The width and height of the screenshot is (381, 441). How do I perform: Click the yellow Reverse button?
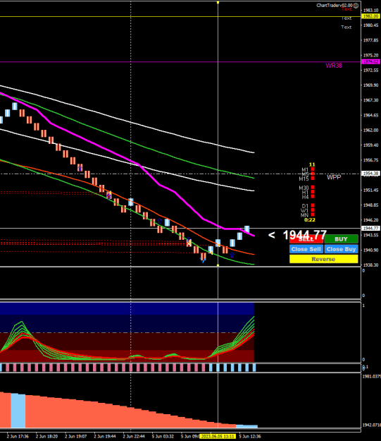tap(323, 259)
